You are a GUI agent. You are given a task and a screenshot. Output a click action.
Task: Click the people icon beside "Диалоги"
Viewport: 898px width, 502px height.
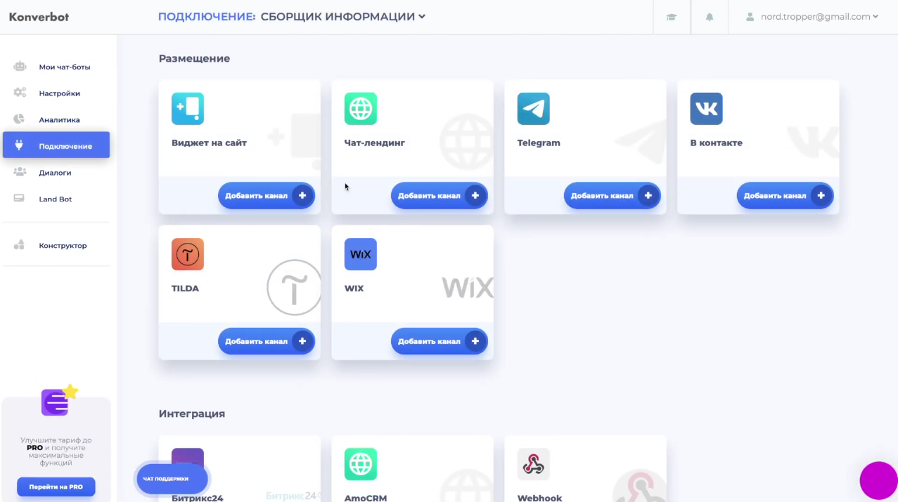[20, 172]
